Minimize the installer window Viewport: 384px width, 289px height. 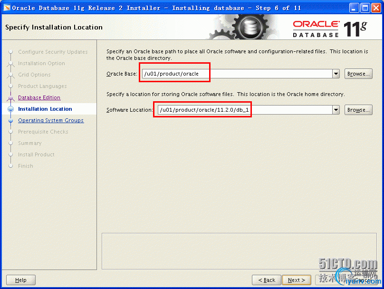click(354, 8)
